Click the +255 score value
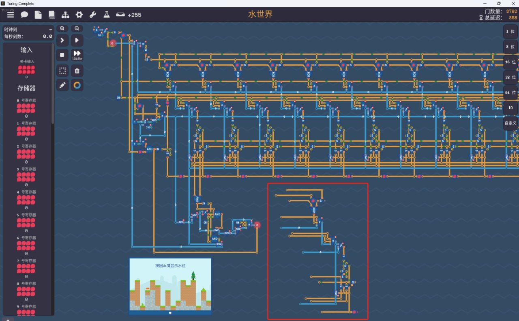 coord(135,15)
